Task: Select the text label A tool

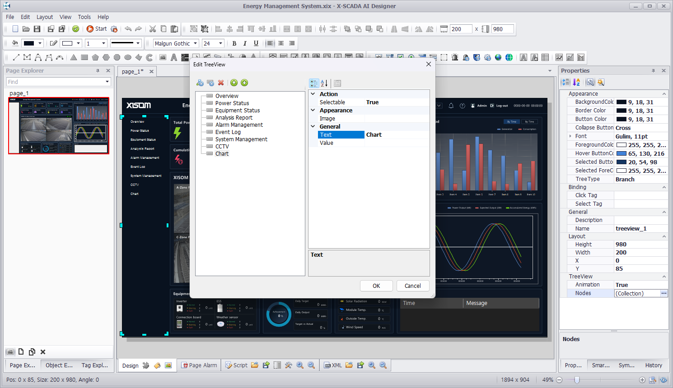Action: tap(173, 57)
